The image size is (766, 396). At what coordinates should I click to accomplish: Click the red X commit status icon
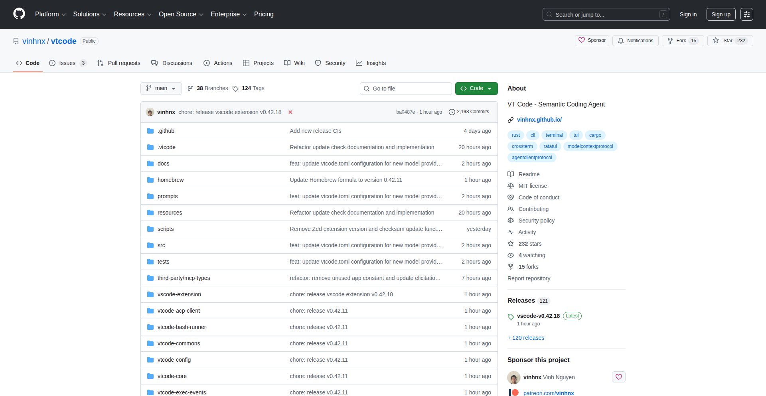290,112
